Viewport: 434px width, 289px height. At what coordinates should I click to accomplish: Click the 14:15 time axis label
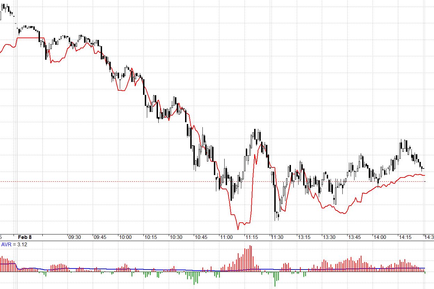coord(405,237)
